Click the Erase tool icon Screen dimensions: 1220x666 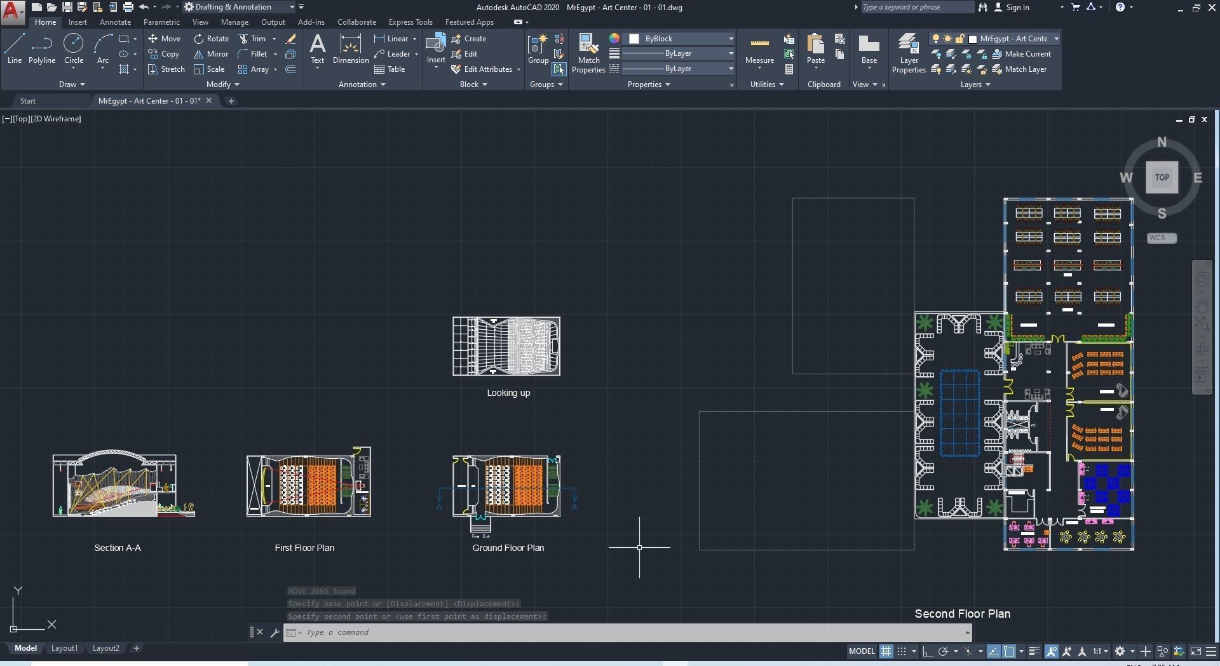coord(290,39)
